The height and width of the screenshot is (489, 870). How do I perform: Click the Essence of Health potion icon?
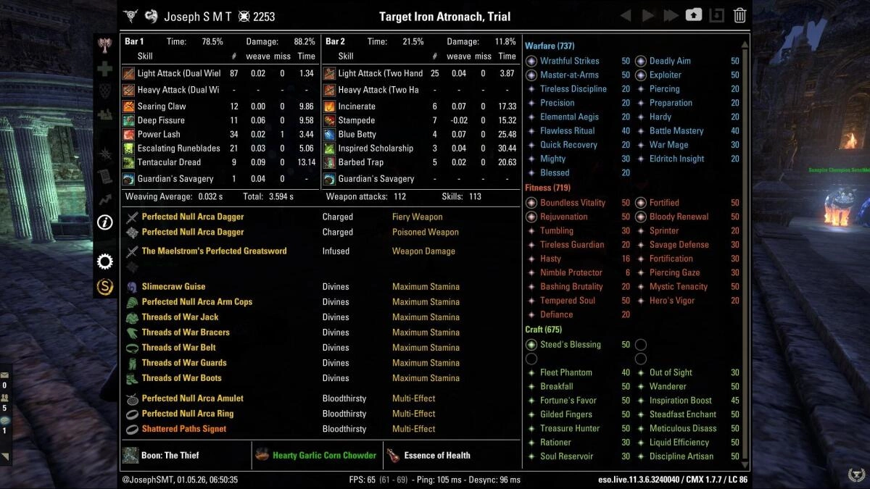tap(392, 455)
